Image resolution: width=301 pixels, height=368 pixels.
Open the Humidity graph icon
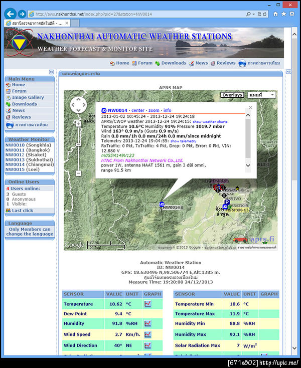coord(147,323)
